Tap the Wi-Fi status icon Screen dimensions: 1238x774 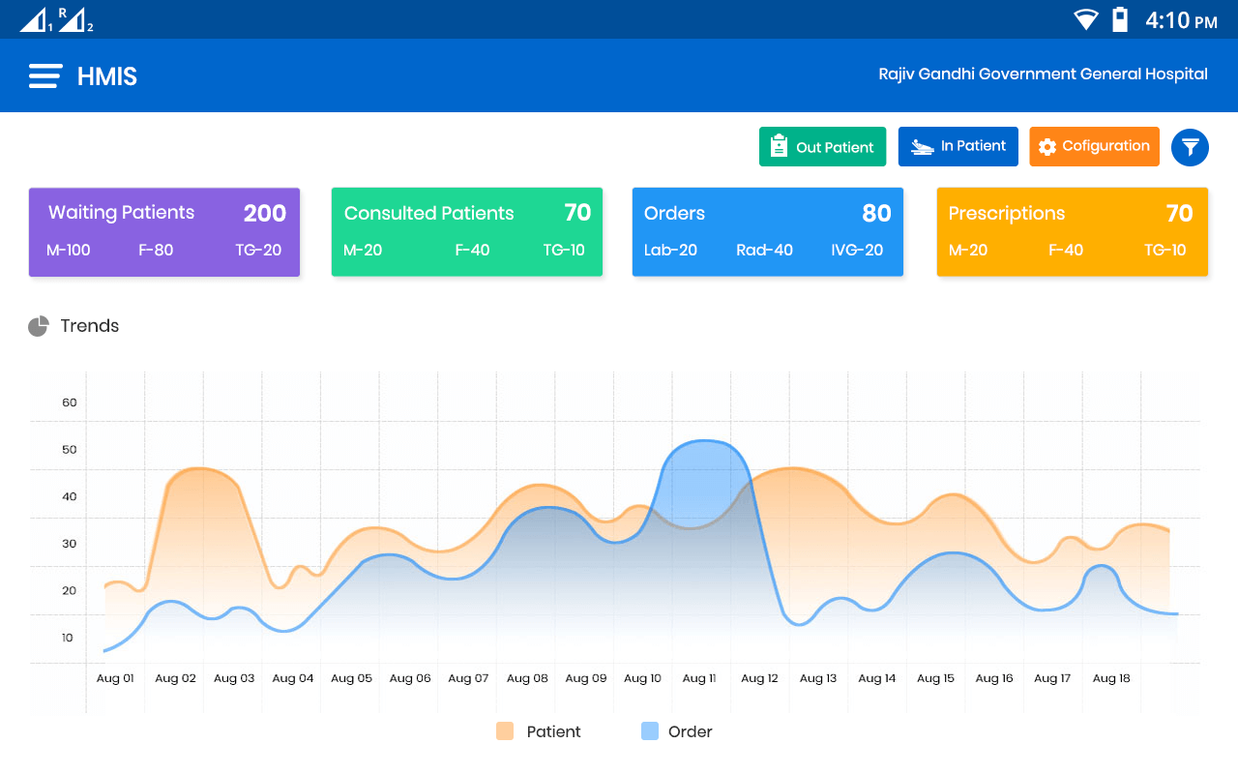point(1086,19)
